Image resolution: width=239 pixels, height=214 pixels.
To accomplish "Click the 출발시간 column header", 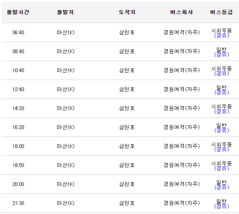I will click(18, 12).
